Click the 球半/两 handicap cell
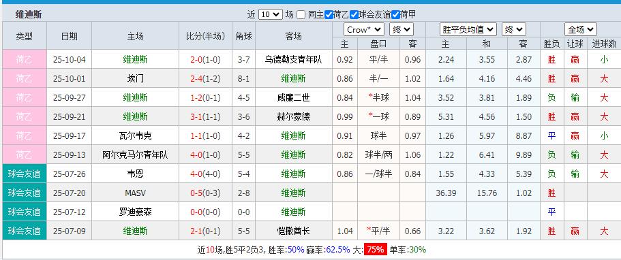The image size is (621, 260). (378, 155)
